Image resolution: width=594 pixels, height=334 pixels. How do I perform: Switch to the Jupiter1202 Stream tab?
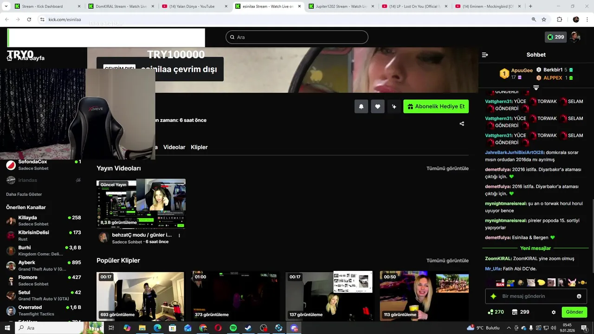pyautogui.click(x=342, y=6)
